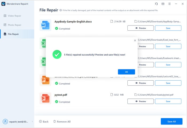Click the AppBody-Sample-English.docx Word file icon
This screenshot has width=187, height=128.
tap(45, 25)
